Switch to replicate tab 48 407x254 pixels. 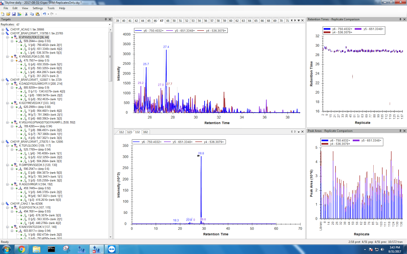(x=168, y=21)
